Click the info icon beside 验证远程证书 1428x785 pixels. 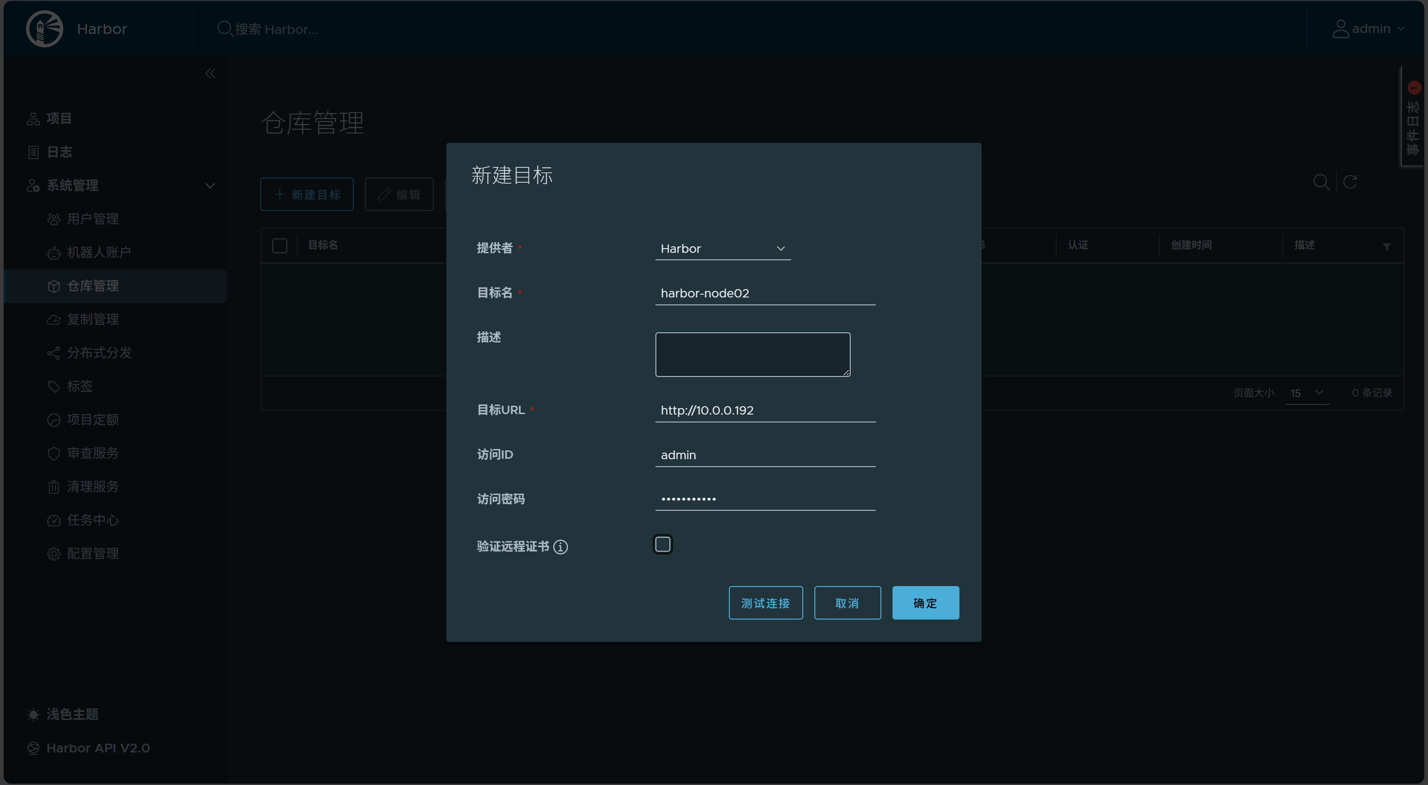[x=561, y=547]
